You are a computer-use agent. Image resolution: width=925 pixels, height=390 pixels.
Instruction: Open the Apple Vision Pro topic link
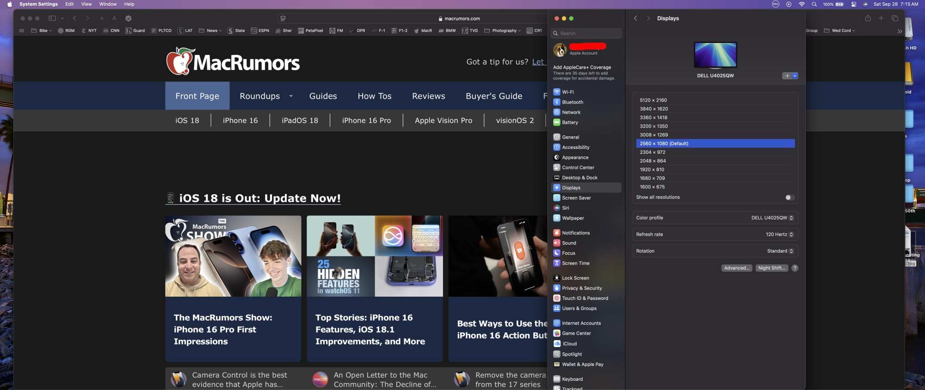[x=444, y=121]
